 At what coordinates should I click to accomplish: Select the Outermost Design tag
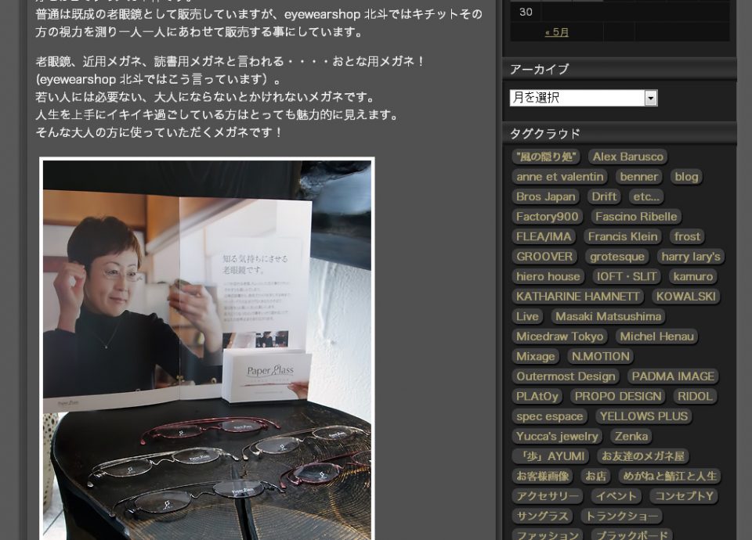pyautogui.click(x=566, y=376)
